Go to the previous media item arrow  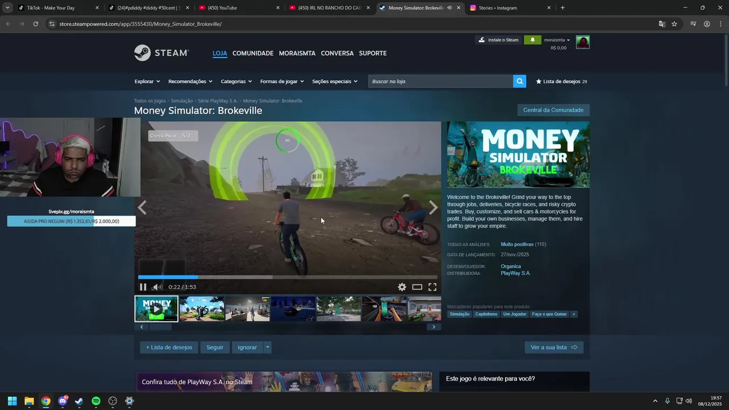142,208
